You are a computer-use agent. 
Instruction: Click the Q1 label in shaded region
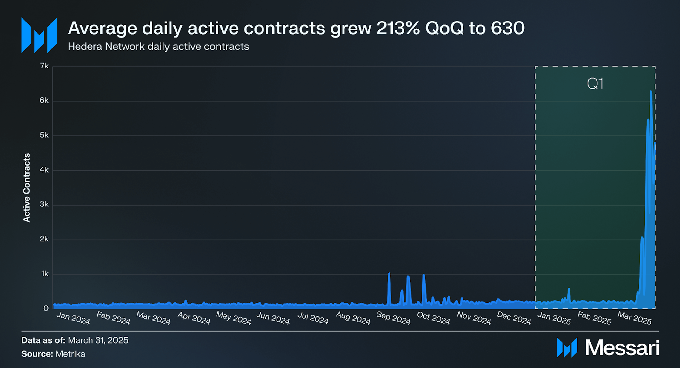pos(595,84)
